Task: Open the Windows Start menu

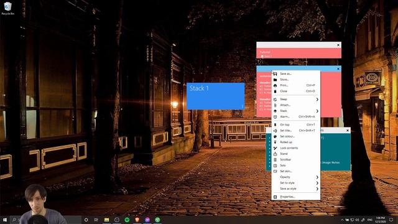Action: (5, 220)
